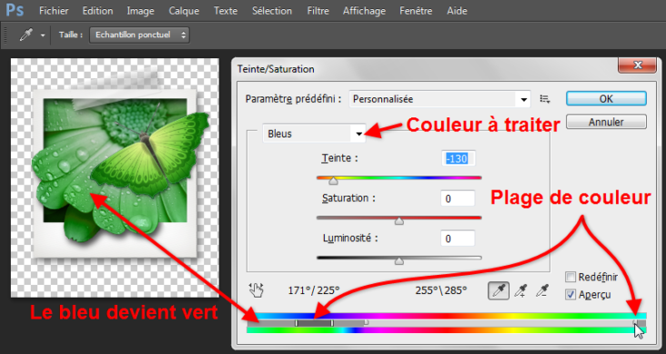Click the Teinte/Saturation dialog title bar
This screenshot has height=354, width=666.
click(x=425, y=68)
